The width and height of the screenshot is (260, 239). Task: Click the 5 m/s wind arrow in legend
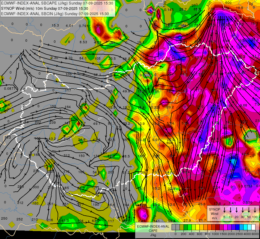(224, 210)
